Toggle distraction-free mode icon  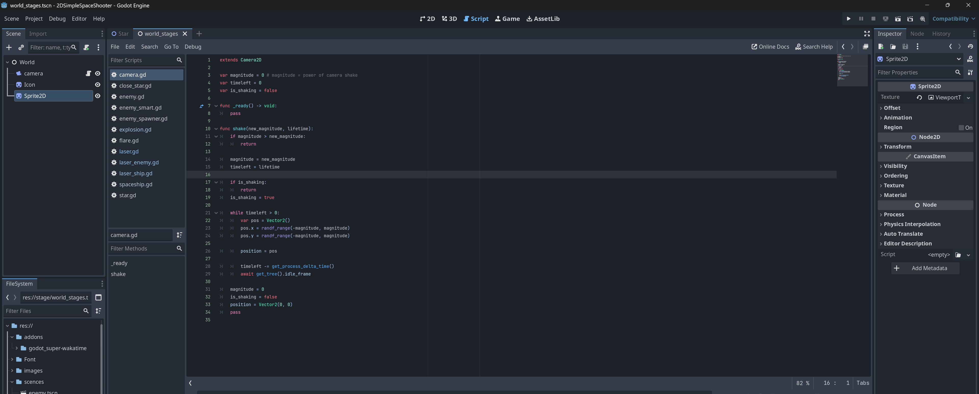[x=867, y=34]
